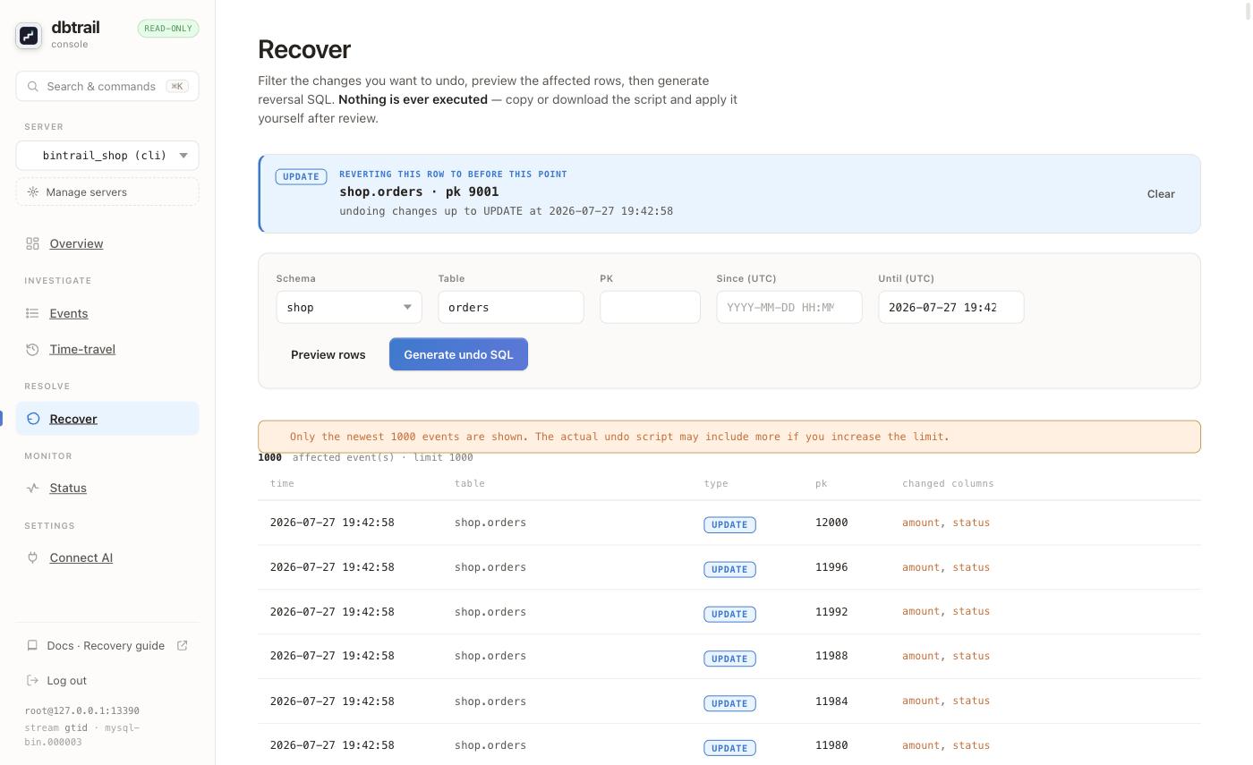Click the UPDATE badge in row pk 11988

(729, 659)
